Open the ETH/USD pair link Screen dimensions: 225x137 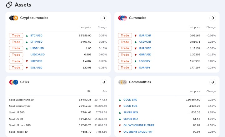coord(36,42)
